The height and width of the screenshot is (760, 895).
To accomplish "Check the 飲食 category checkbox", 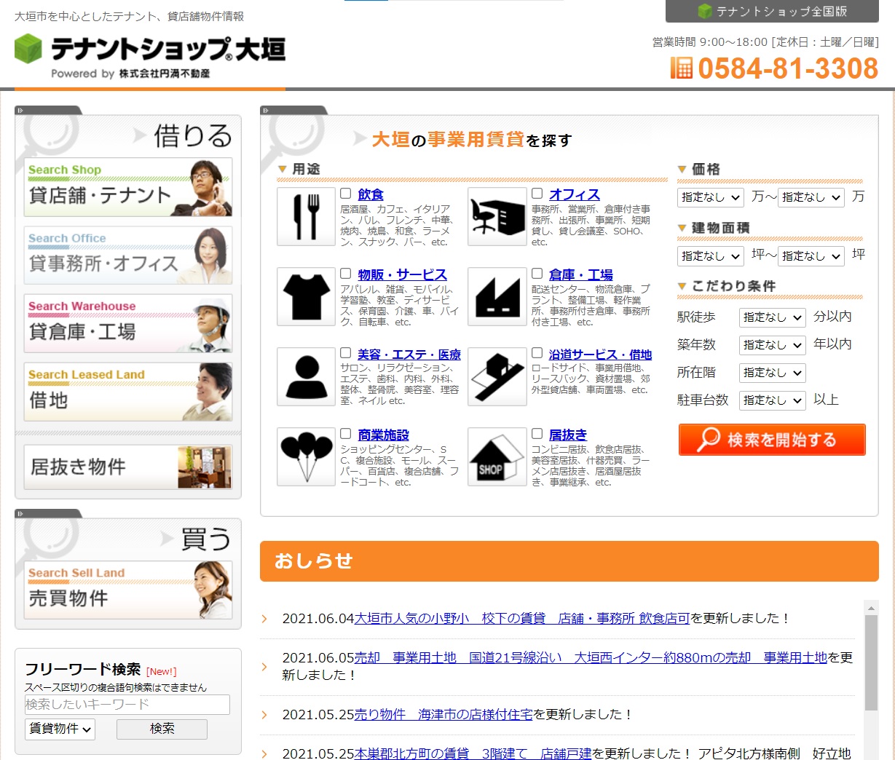I will tap(346, 194).
